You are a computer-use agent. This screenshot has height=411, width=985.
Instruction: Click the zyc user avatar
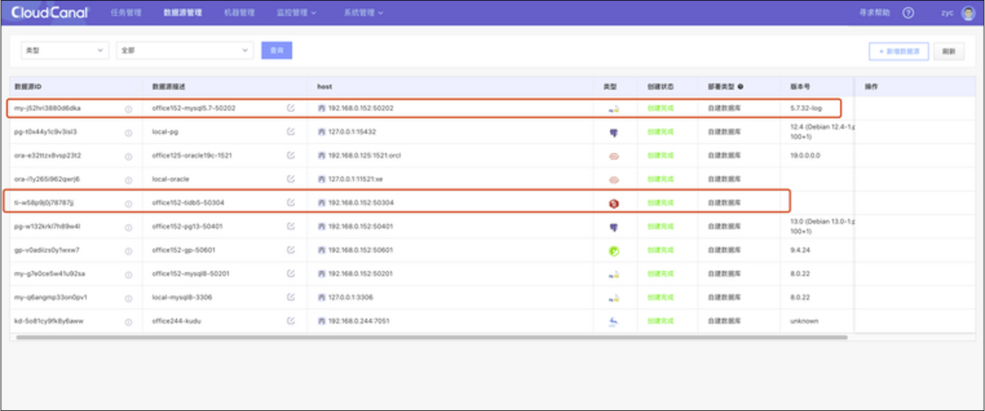(968, 13)
